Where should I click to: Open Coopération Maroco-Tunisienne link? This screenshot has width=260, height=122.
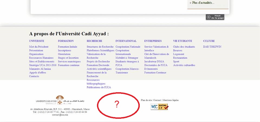128,71
